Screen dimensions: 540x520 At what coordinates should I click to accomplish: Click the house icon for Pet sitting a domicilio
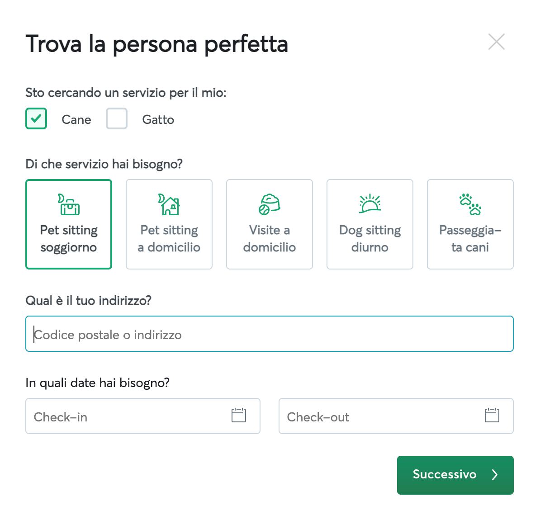(x=169, y=204)
